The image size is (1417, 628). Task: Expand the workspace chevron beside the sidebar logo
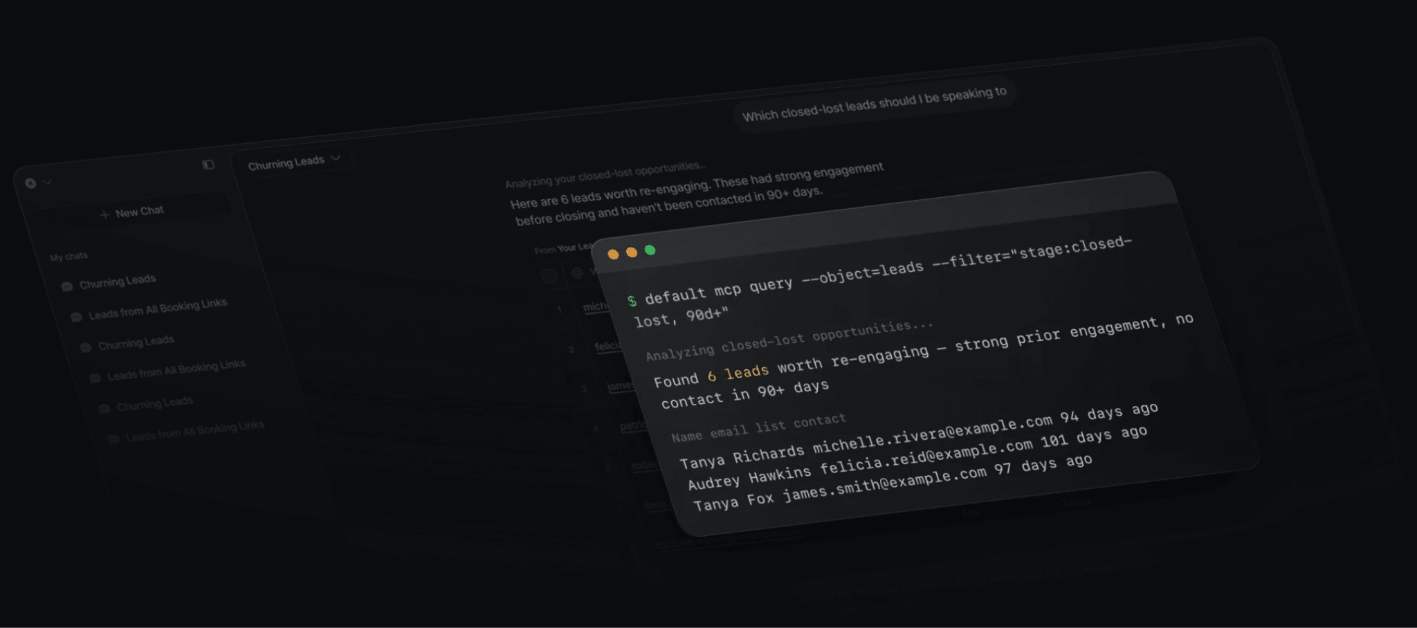click(47, 182)
